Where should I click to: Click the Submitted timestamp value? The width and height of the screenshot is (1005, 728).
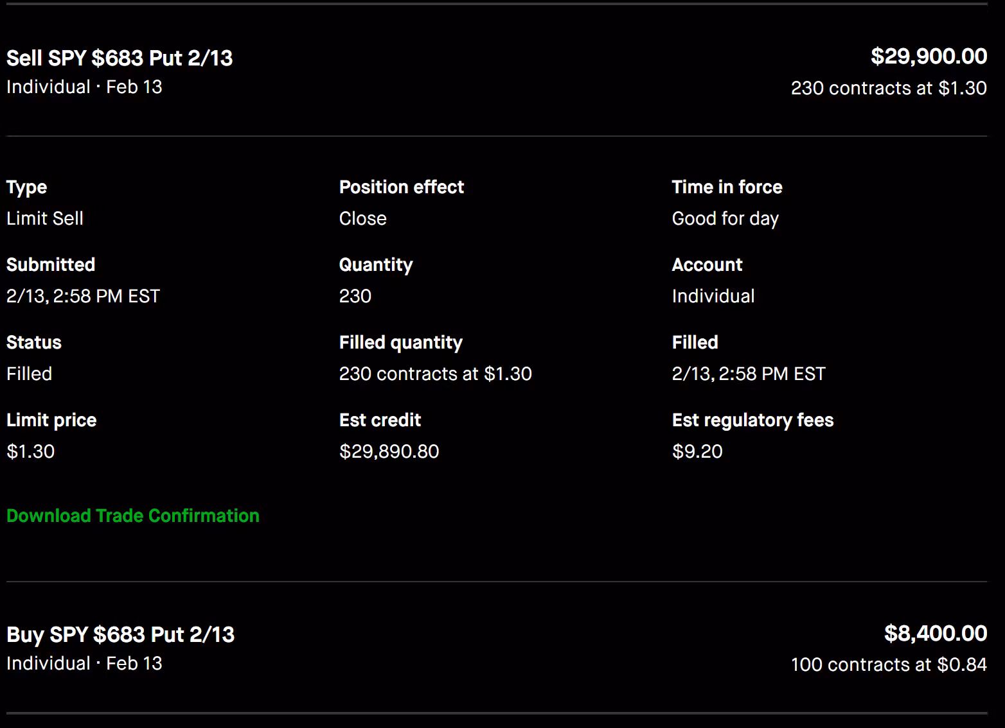click(83, 297)
